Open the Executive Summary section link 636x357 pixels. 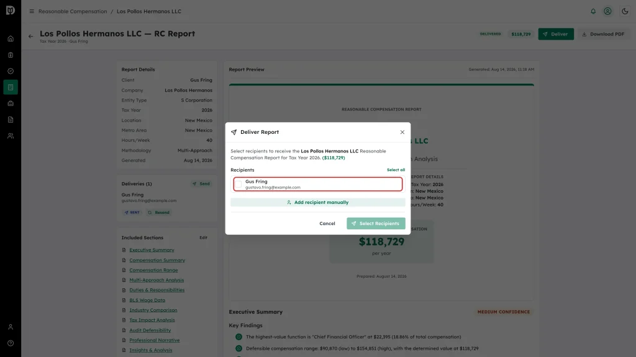pyautogui.click(x=152, y=250)
